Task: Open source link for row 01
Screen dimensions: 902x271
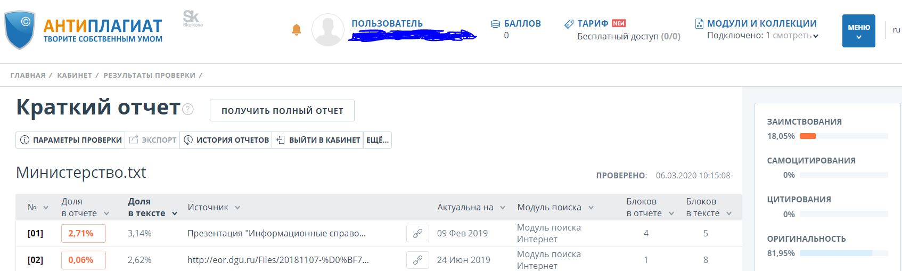Action: click(417, 233)
